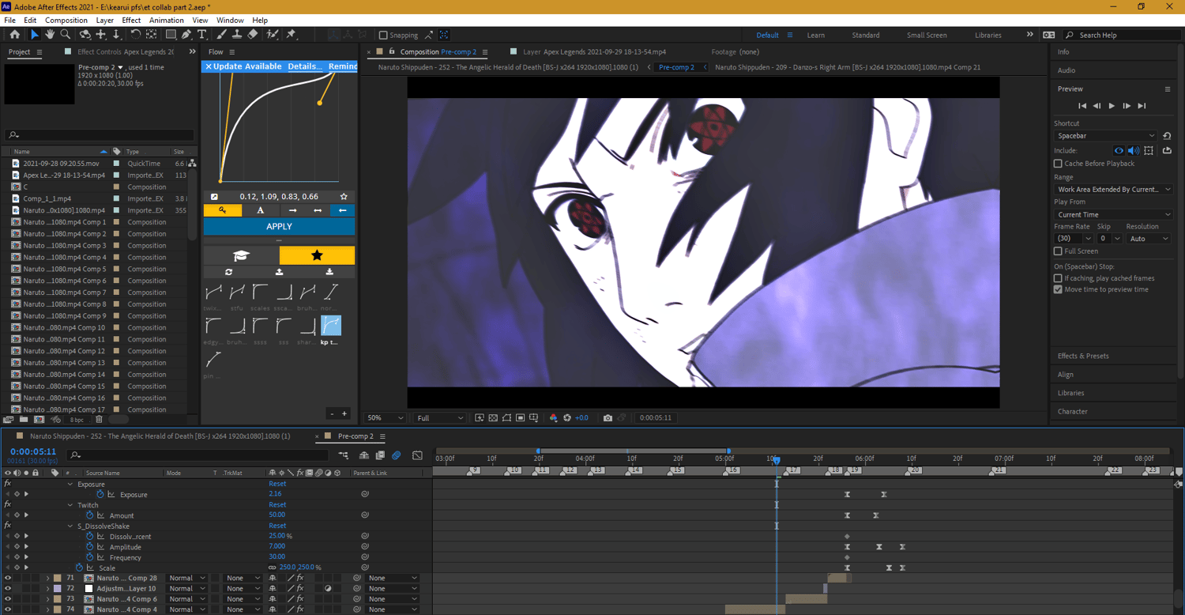The width and height of the screenshot is (1185, 615).
Task: Expand the Effects & Presets panel
Action: [1083, 357]
